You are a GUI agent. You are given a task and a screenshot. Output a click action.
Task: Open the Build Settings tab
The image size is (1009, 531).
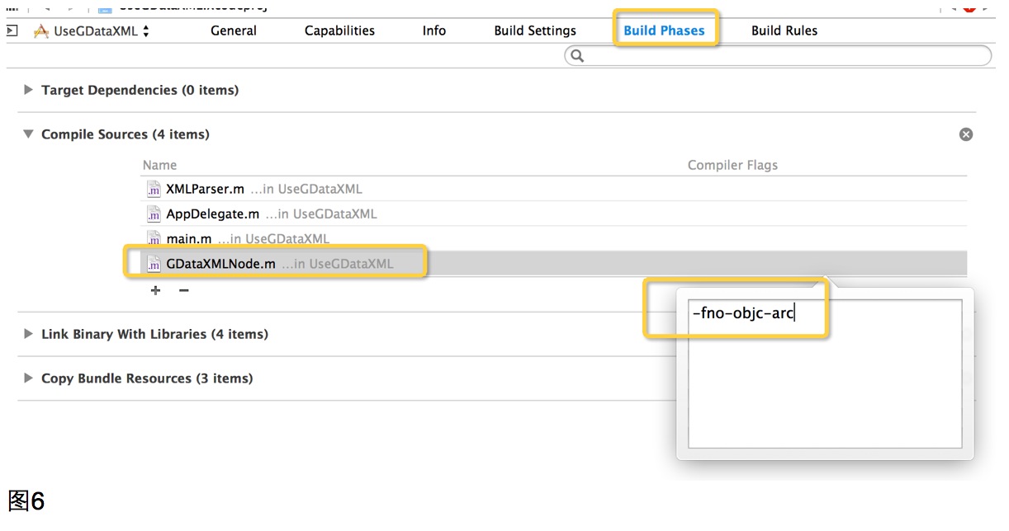(535, 31)
